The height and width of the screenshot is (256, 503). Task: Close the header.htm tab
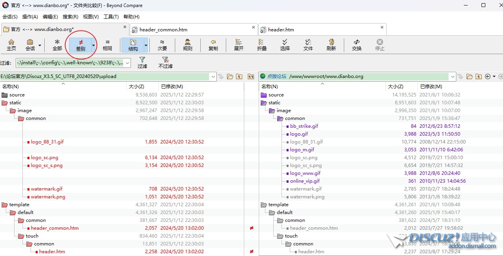pyautogui.click(x=382, y=27)
